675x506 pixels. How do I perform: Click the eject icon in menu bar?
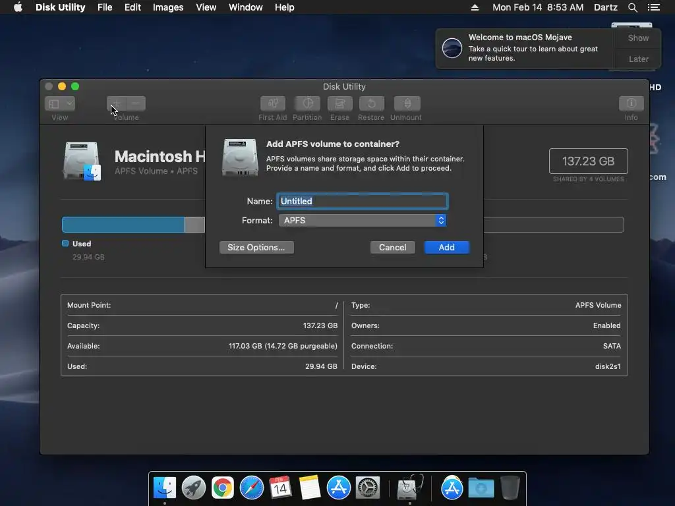click(x=475, y=7)
